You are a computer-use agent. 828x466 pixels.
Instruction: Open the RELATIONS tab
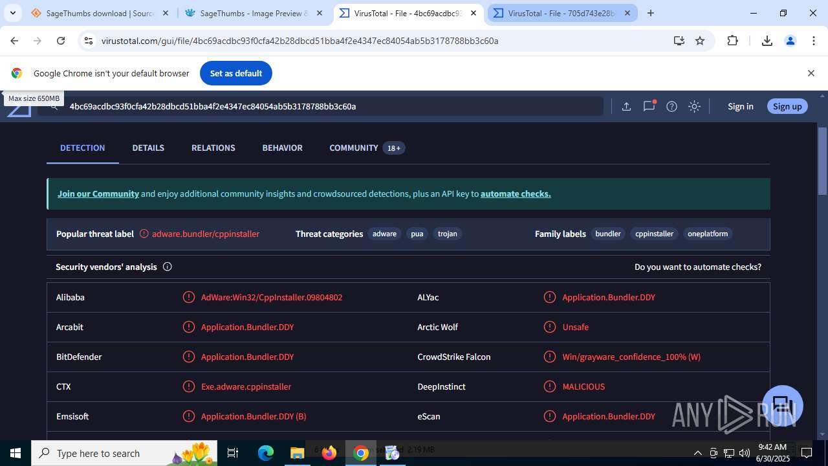pyautogui.click(x=213, y=148)
